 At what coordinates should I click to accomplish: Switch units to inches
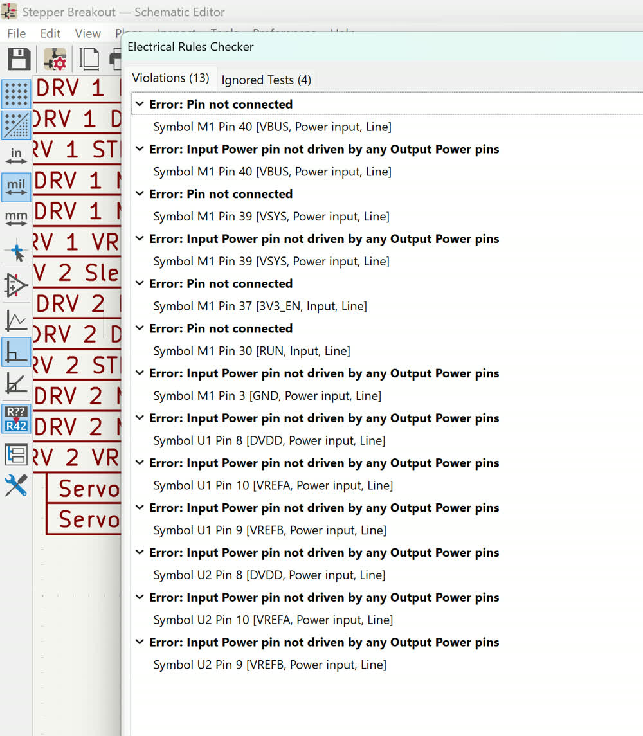pyautogui.click(x=16, y=156)
